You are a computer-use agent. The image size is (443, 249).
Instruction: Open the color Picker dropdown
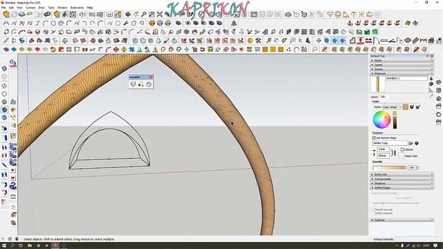click(392, 107)
